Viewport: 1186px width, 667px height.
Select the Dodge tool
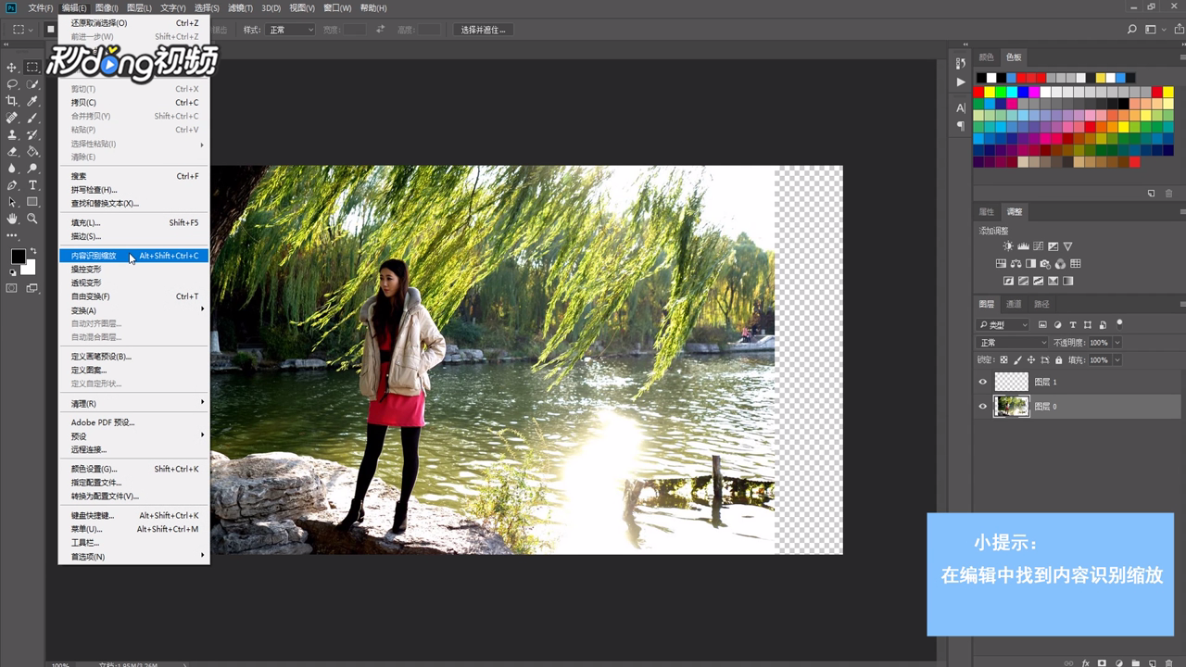[32, 169]
